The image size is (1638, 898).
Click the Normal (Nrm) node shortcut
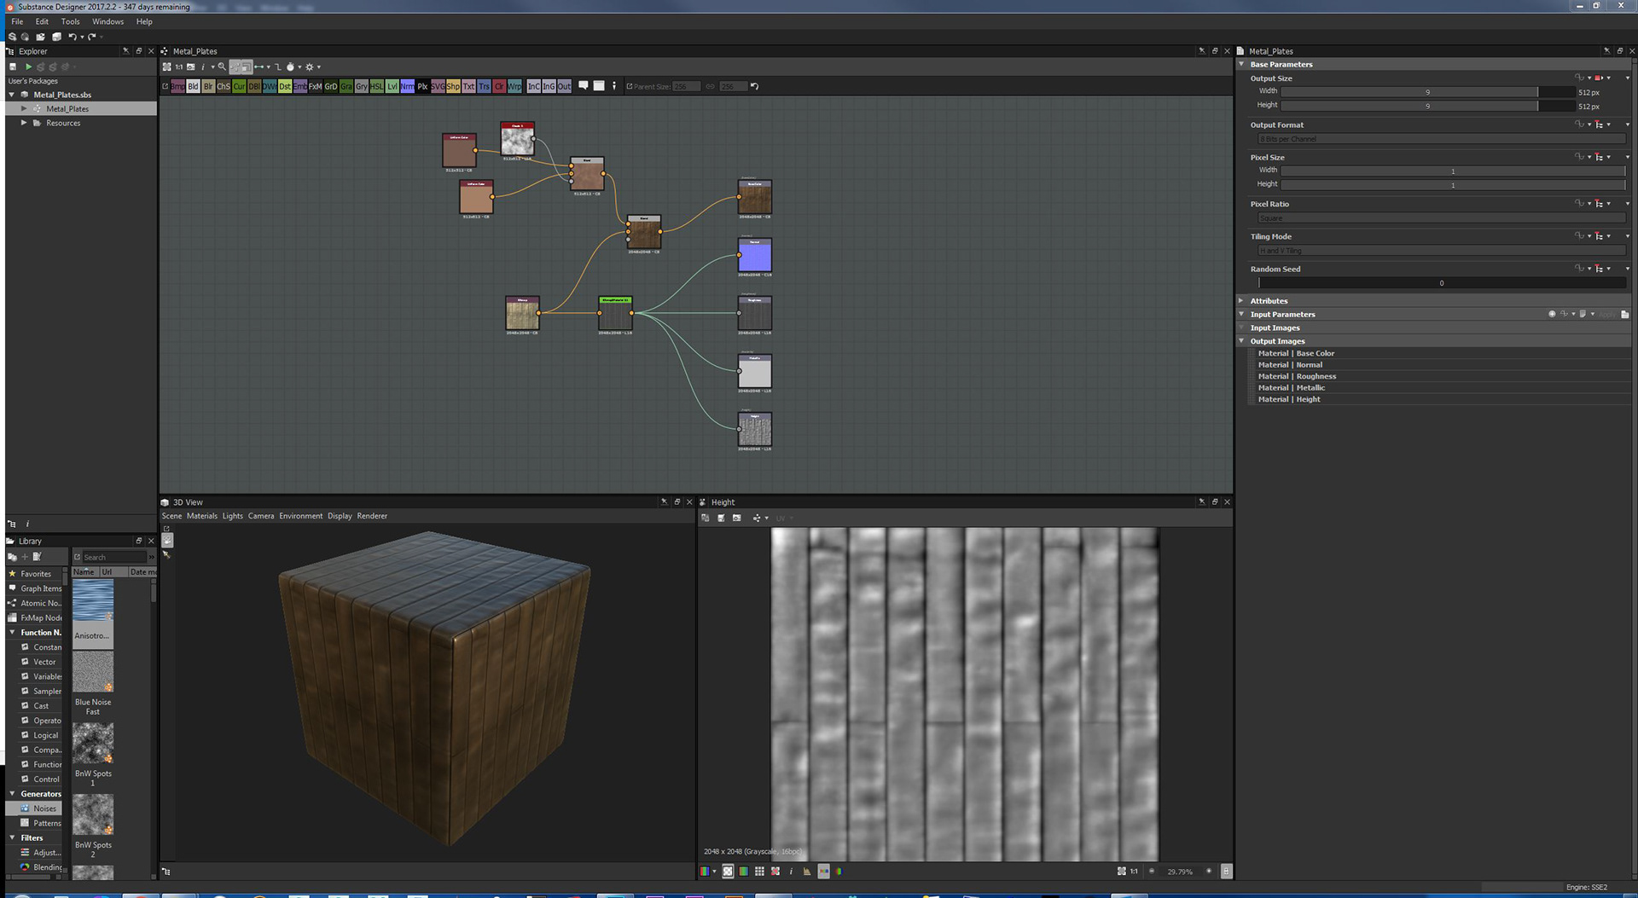(x=407, y=86)
